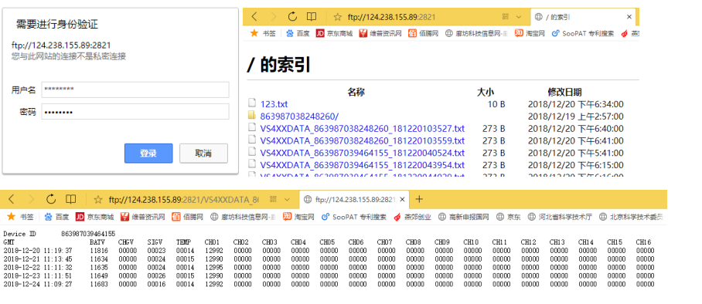Open SooPAT 专利搜索 bookmark in data page browser

point(353,217)
